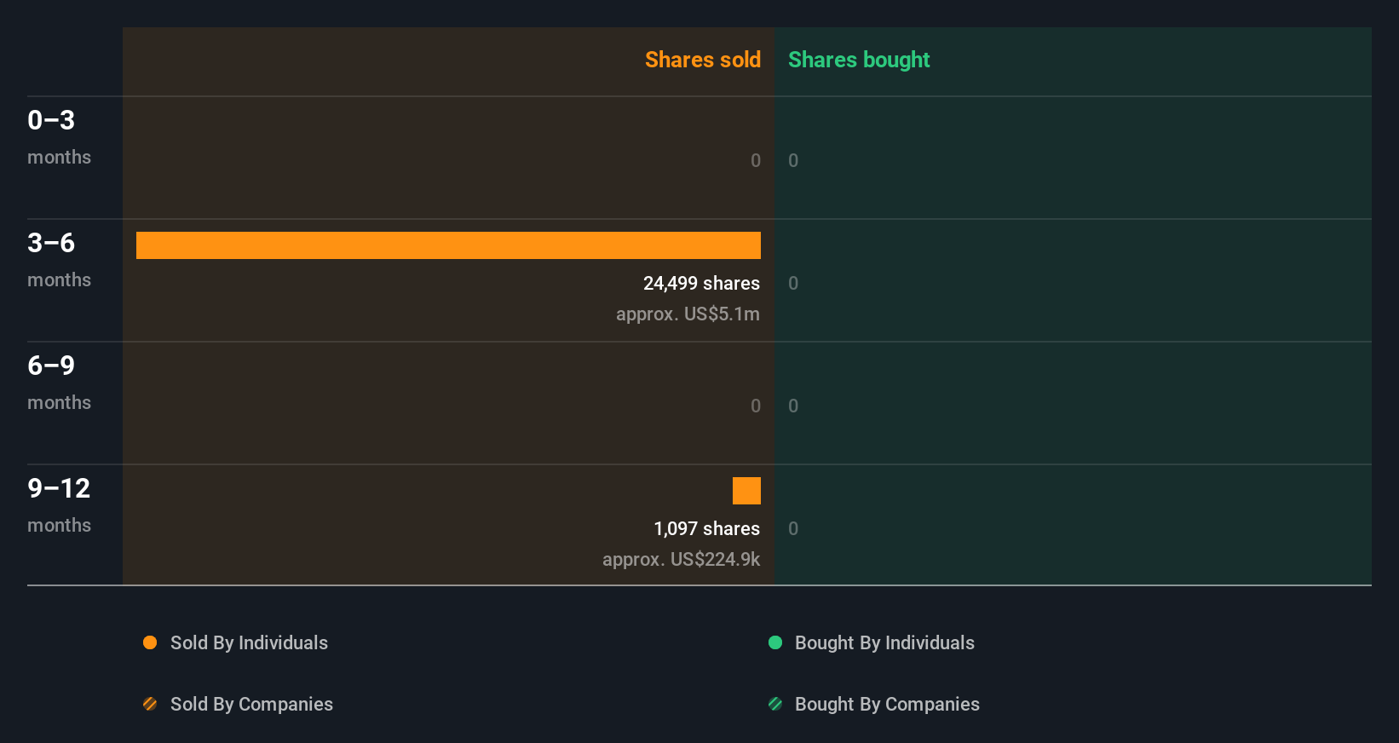Click the Bought By Individuals legend text
Viewport: 1399px width, 743px height.
pos(884,642)
